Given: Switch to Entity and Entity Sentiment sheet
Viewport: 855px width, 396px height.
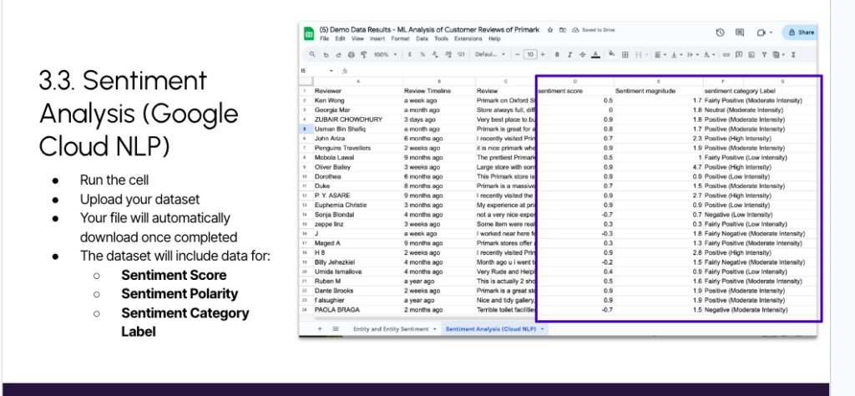Looking at the screenshot, I should [x=391, y=329].
